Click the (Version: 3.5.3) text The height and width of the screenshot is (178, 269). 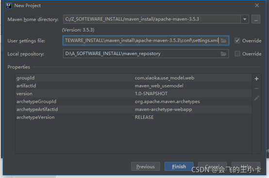(x=78, y=30)
